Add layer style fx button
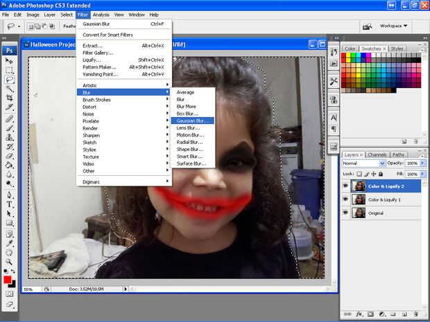The image size is (430, 322). click(x=359, y=314)
